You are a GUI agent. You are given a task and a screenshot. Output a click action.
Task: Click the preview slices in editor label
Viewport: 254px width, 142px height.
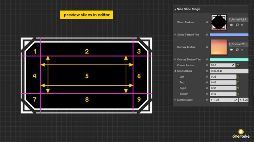(87, 15)
